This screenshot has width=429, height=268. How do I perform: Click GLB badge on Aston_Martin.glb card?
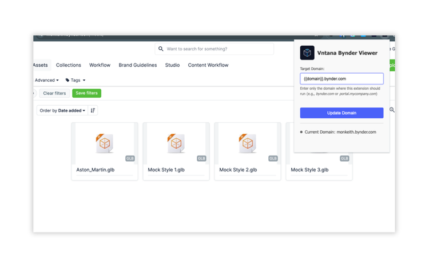[x=130, y=158]
